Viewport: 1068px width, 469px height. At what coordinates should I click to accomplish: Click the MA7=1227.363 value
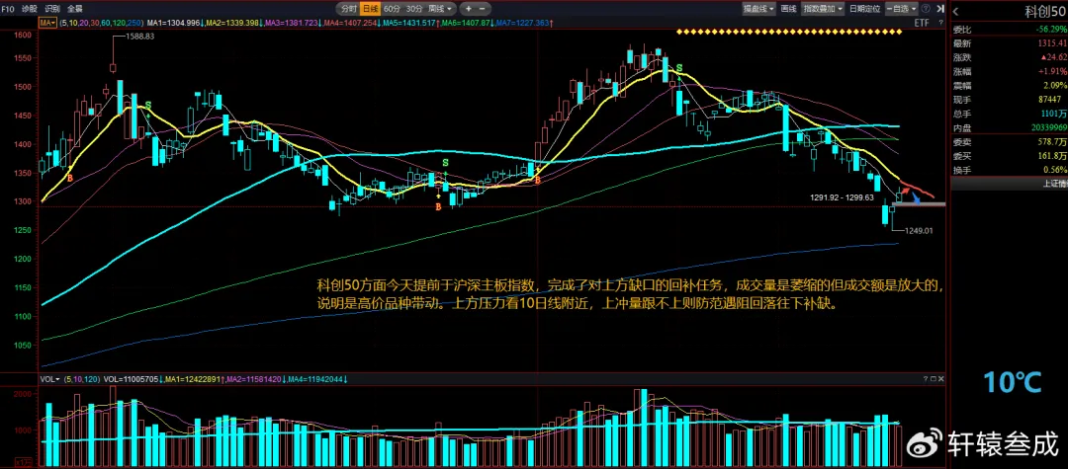click(523, 23)
